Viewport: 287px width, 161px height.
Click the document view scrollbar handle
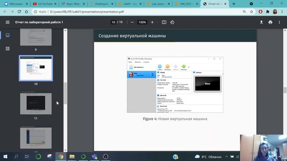tap(285, 90)
